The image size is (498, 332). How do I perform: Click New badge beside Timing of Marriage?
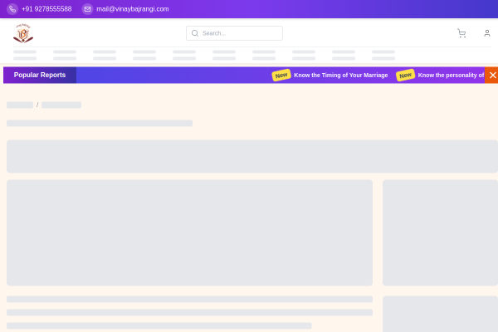(x=281, y=75)
